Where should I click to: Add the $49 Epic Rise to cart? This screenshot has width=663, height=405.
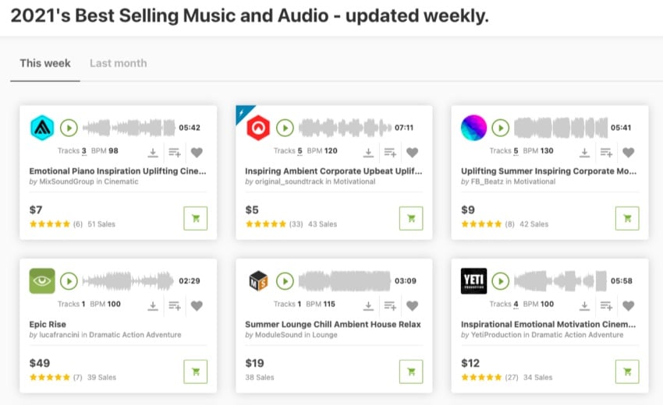(195, 371)
